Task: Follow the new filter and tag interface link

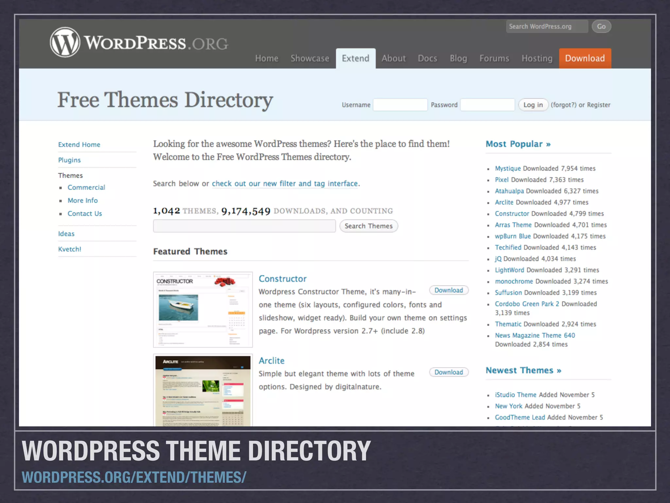Action: pos(285,184)
